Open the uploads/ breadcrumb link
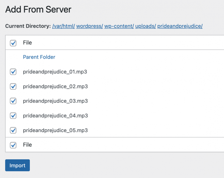 [x=146, y=26]
